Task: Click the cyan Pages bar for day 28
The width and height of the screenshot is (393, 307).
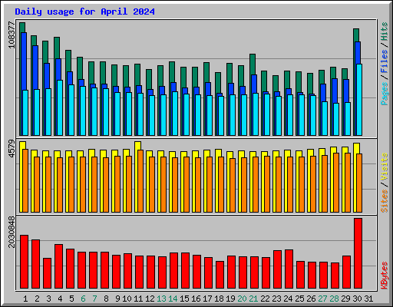Action: (x=336, y=119)
